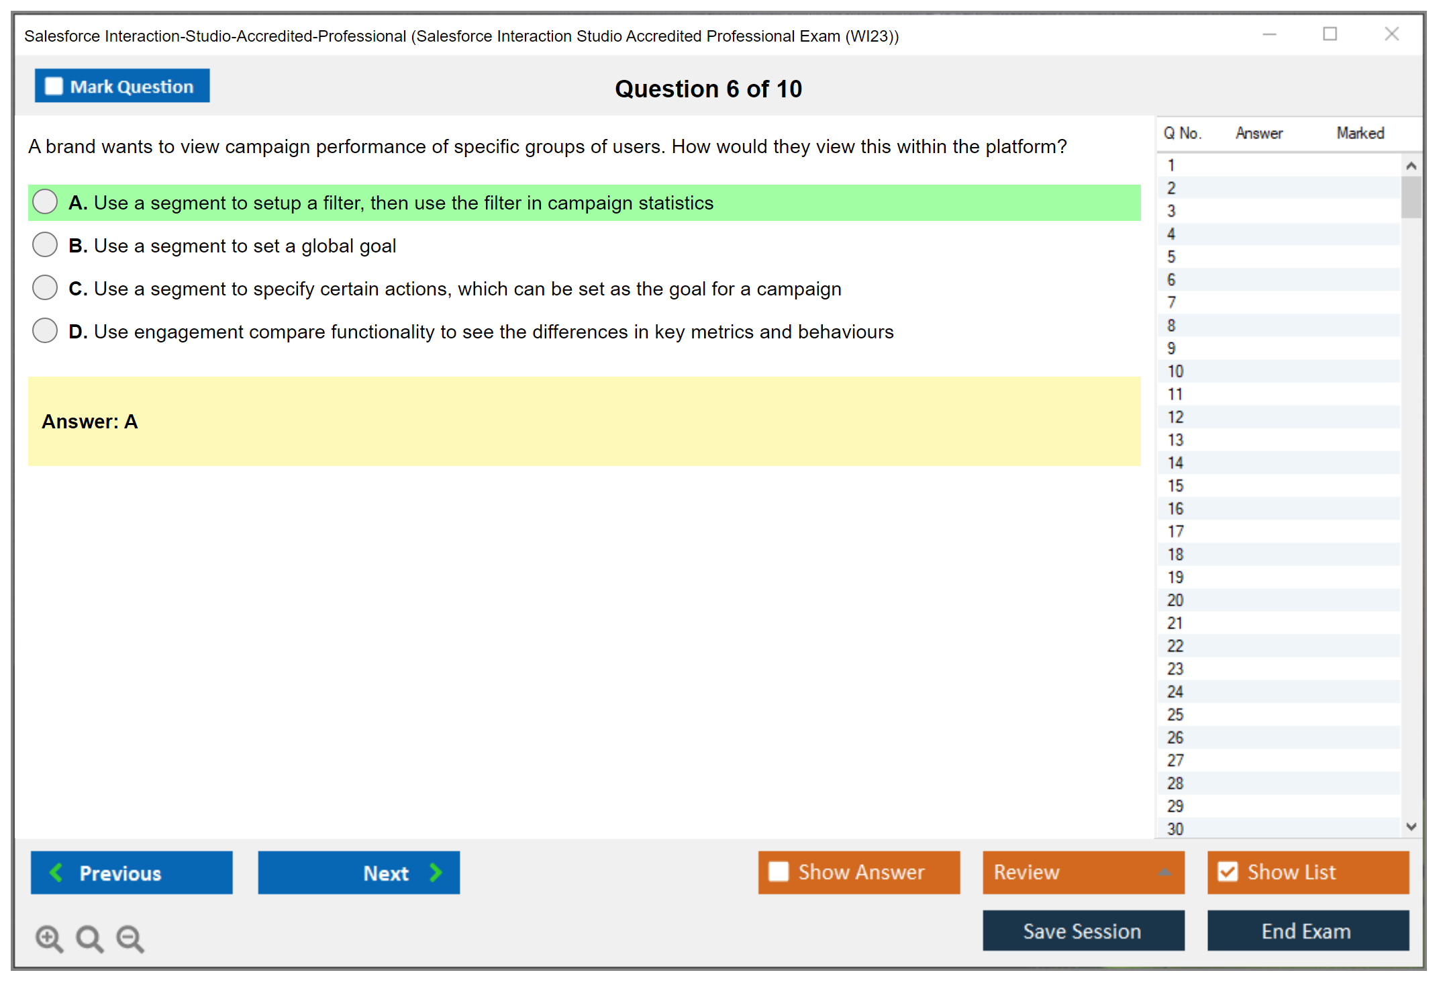Enable the Show Answer checkbox

(779, 872)
